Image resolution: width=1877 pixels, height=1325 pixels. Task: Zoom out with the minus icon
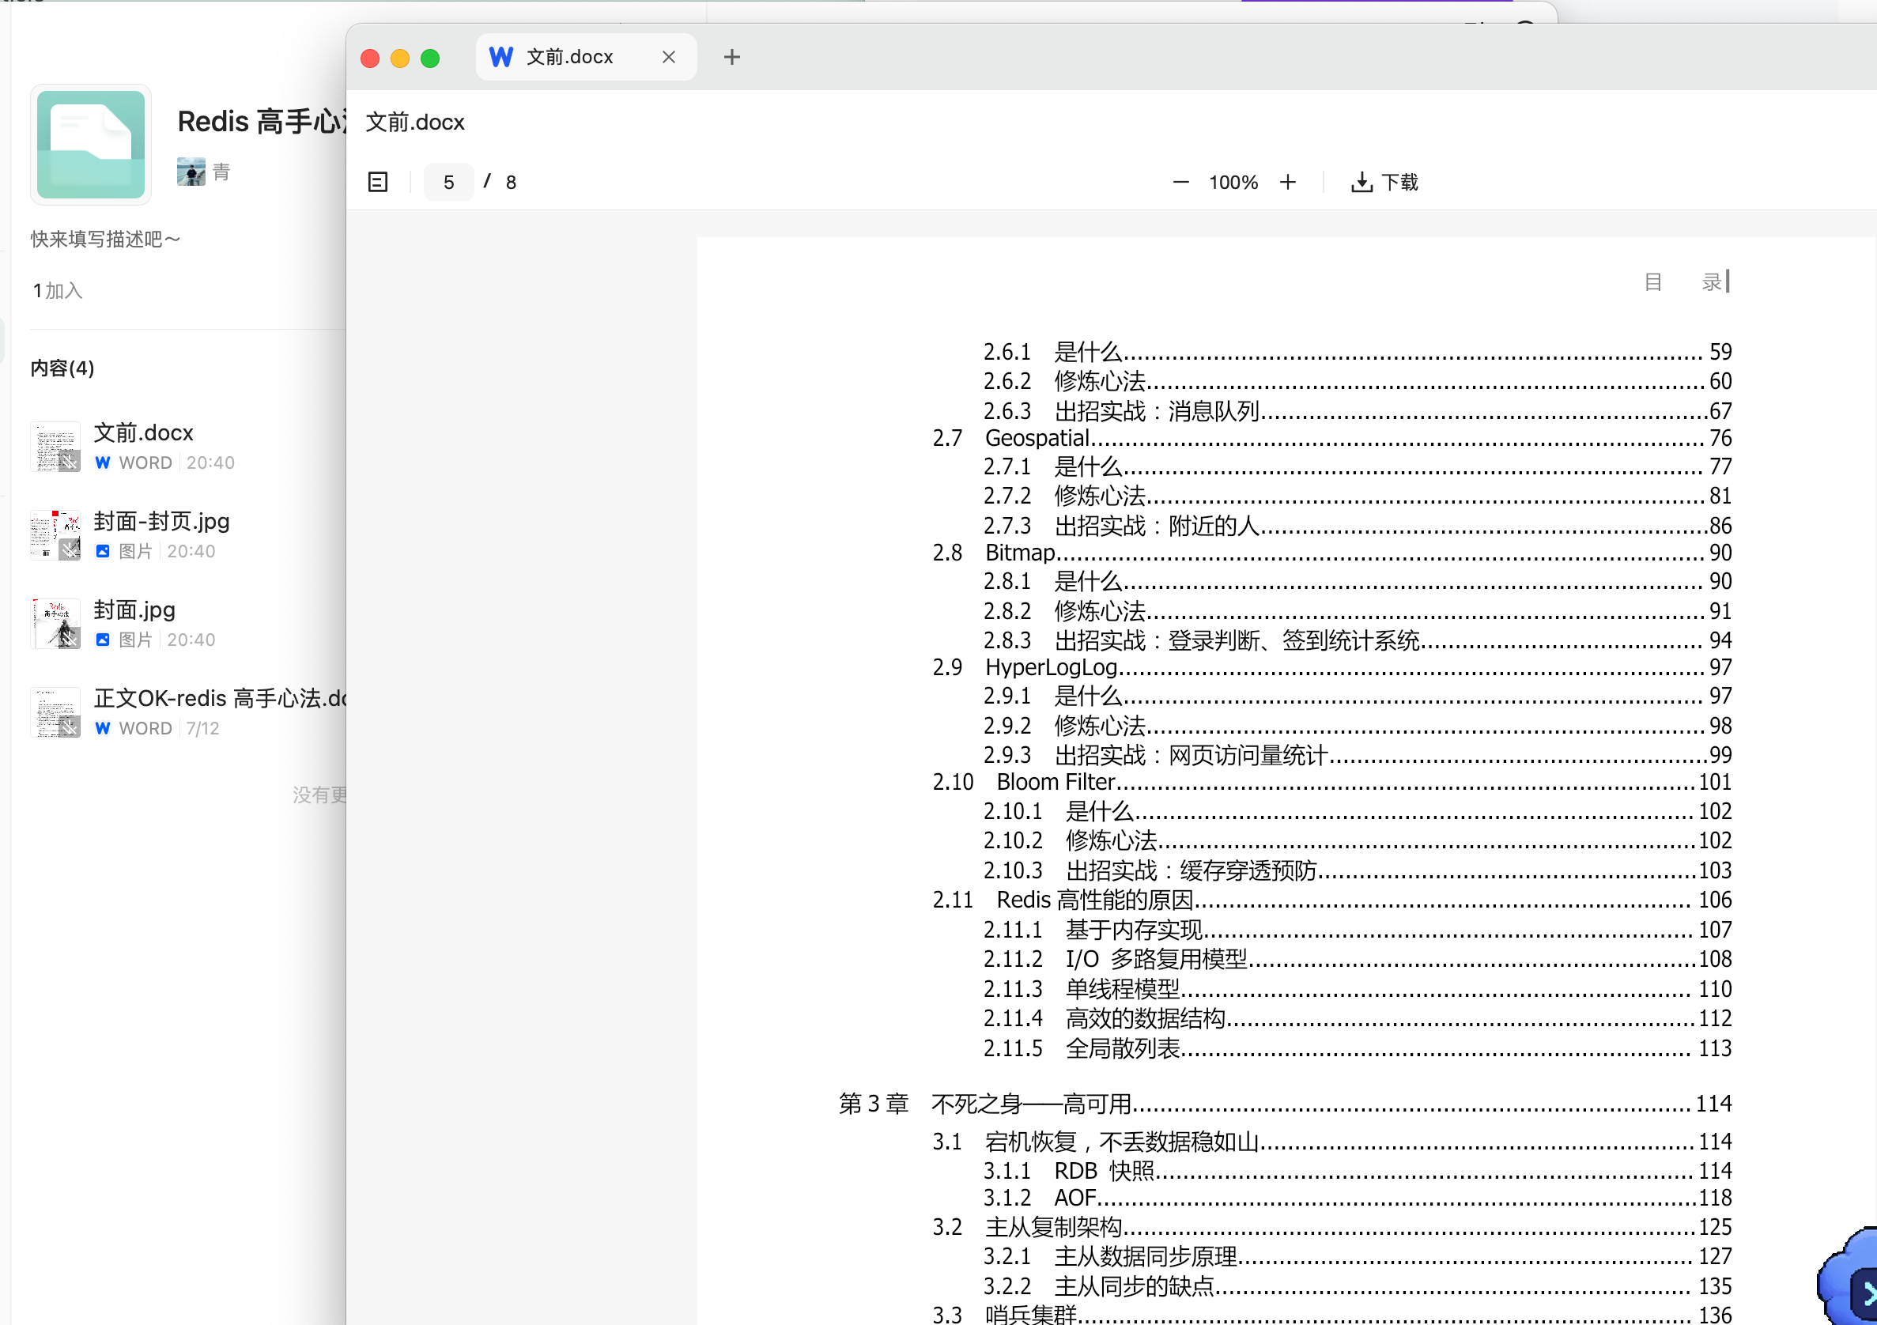point(1180,182)
